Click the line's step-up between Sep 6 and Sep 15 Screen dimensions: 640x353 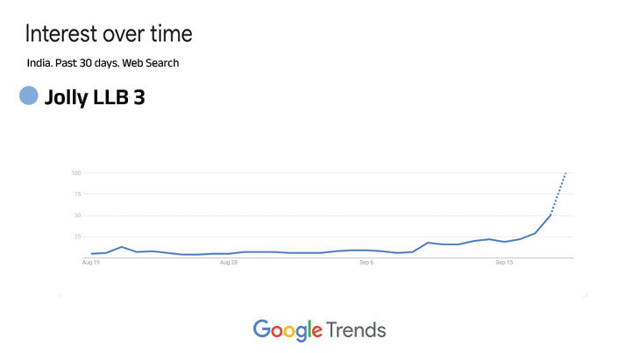[427, 243]
